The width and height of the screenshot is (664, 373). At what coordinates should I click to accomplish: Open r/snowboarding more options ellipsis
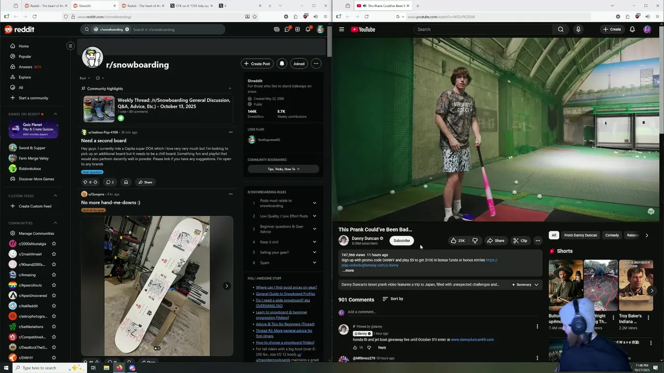[x=316, y=64]
